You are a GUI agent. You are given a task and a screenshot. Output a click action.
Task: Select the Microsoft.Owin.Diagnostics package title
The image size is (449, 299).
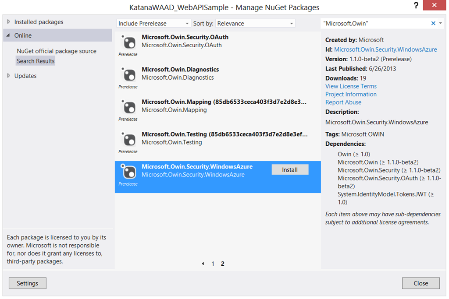point(180,70)
